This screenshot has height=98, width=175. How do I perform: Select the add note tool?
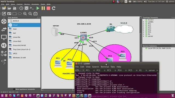[x=4, y=14]
